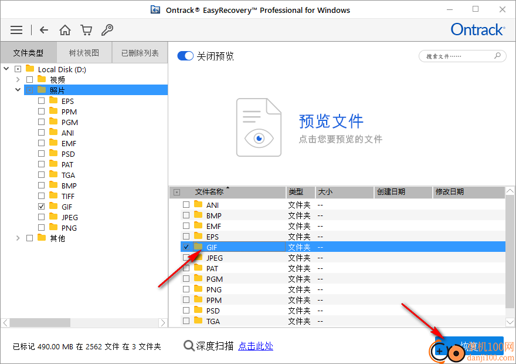Check the PSD checkbox in file list

click(x=186, y=311)
